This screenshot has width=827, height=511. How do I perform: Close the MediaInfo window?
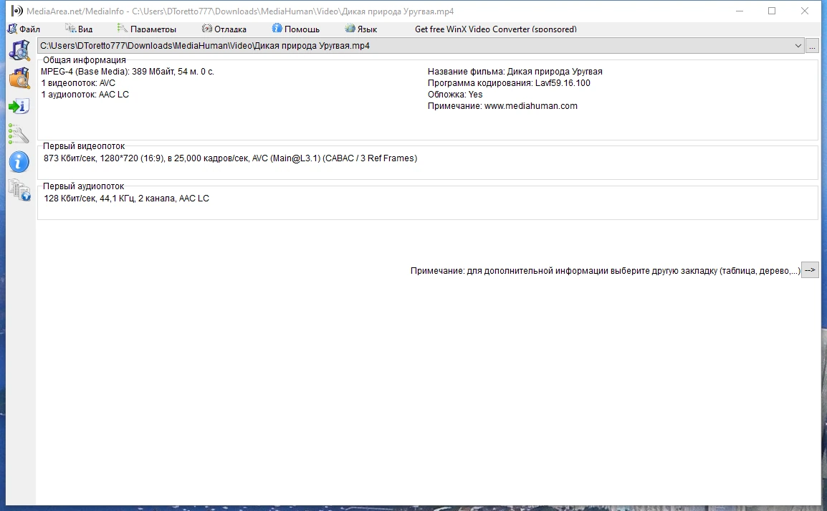(x=804, y=11)
